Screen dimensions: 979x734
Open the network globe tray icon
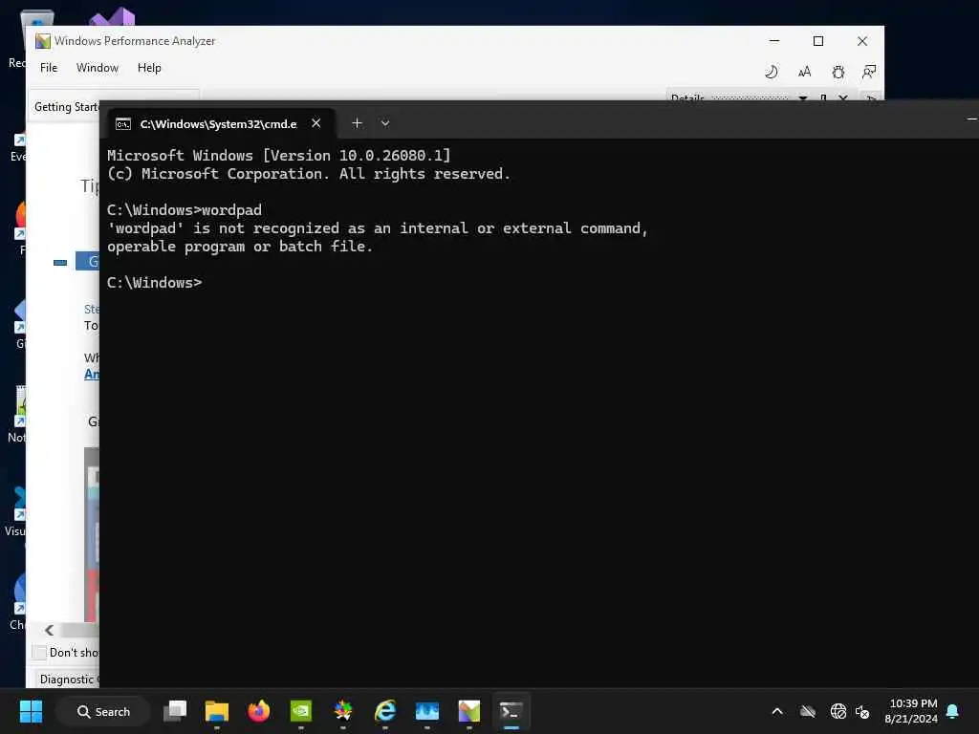pos(838,711)
